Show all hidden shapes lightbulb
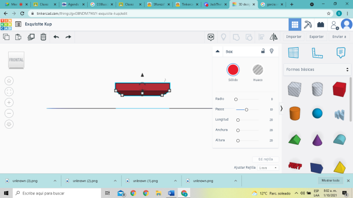The width and height of the screenshot is (353, 198). click(x=223, y=37)
